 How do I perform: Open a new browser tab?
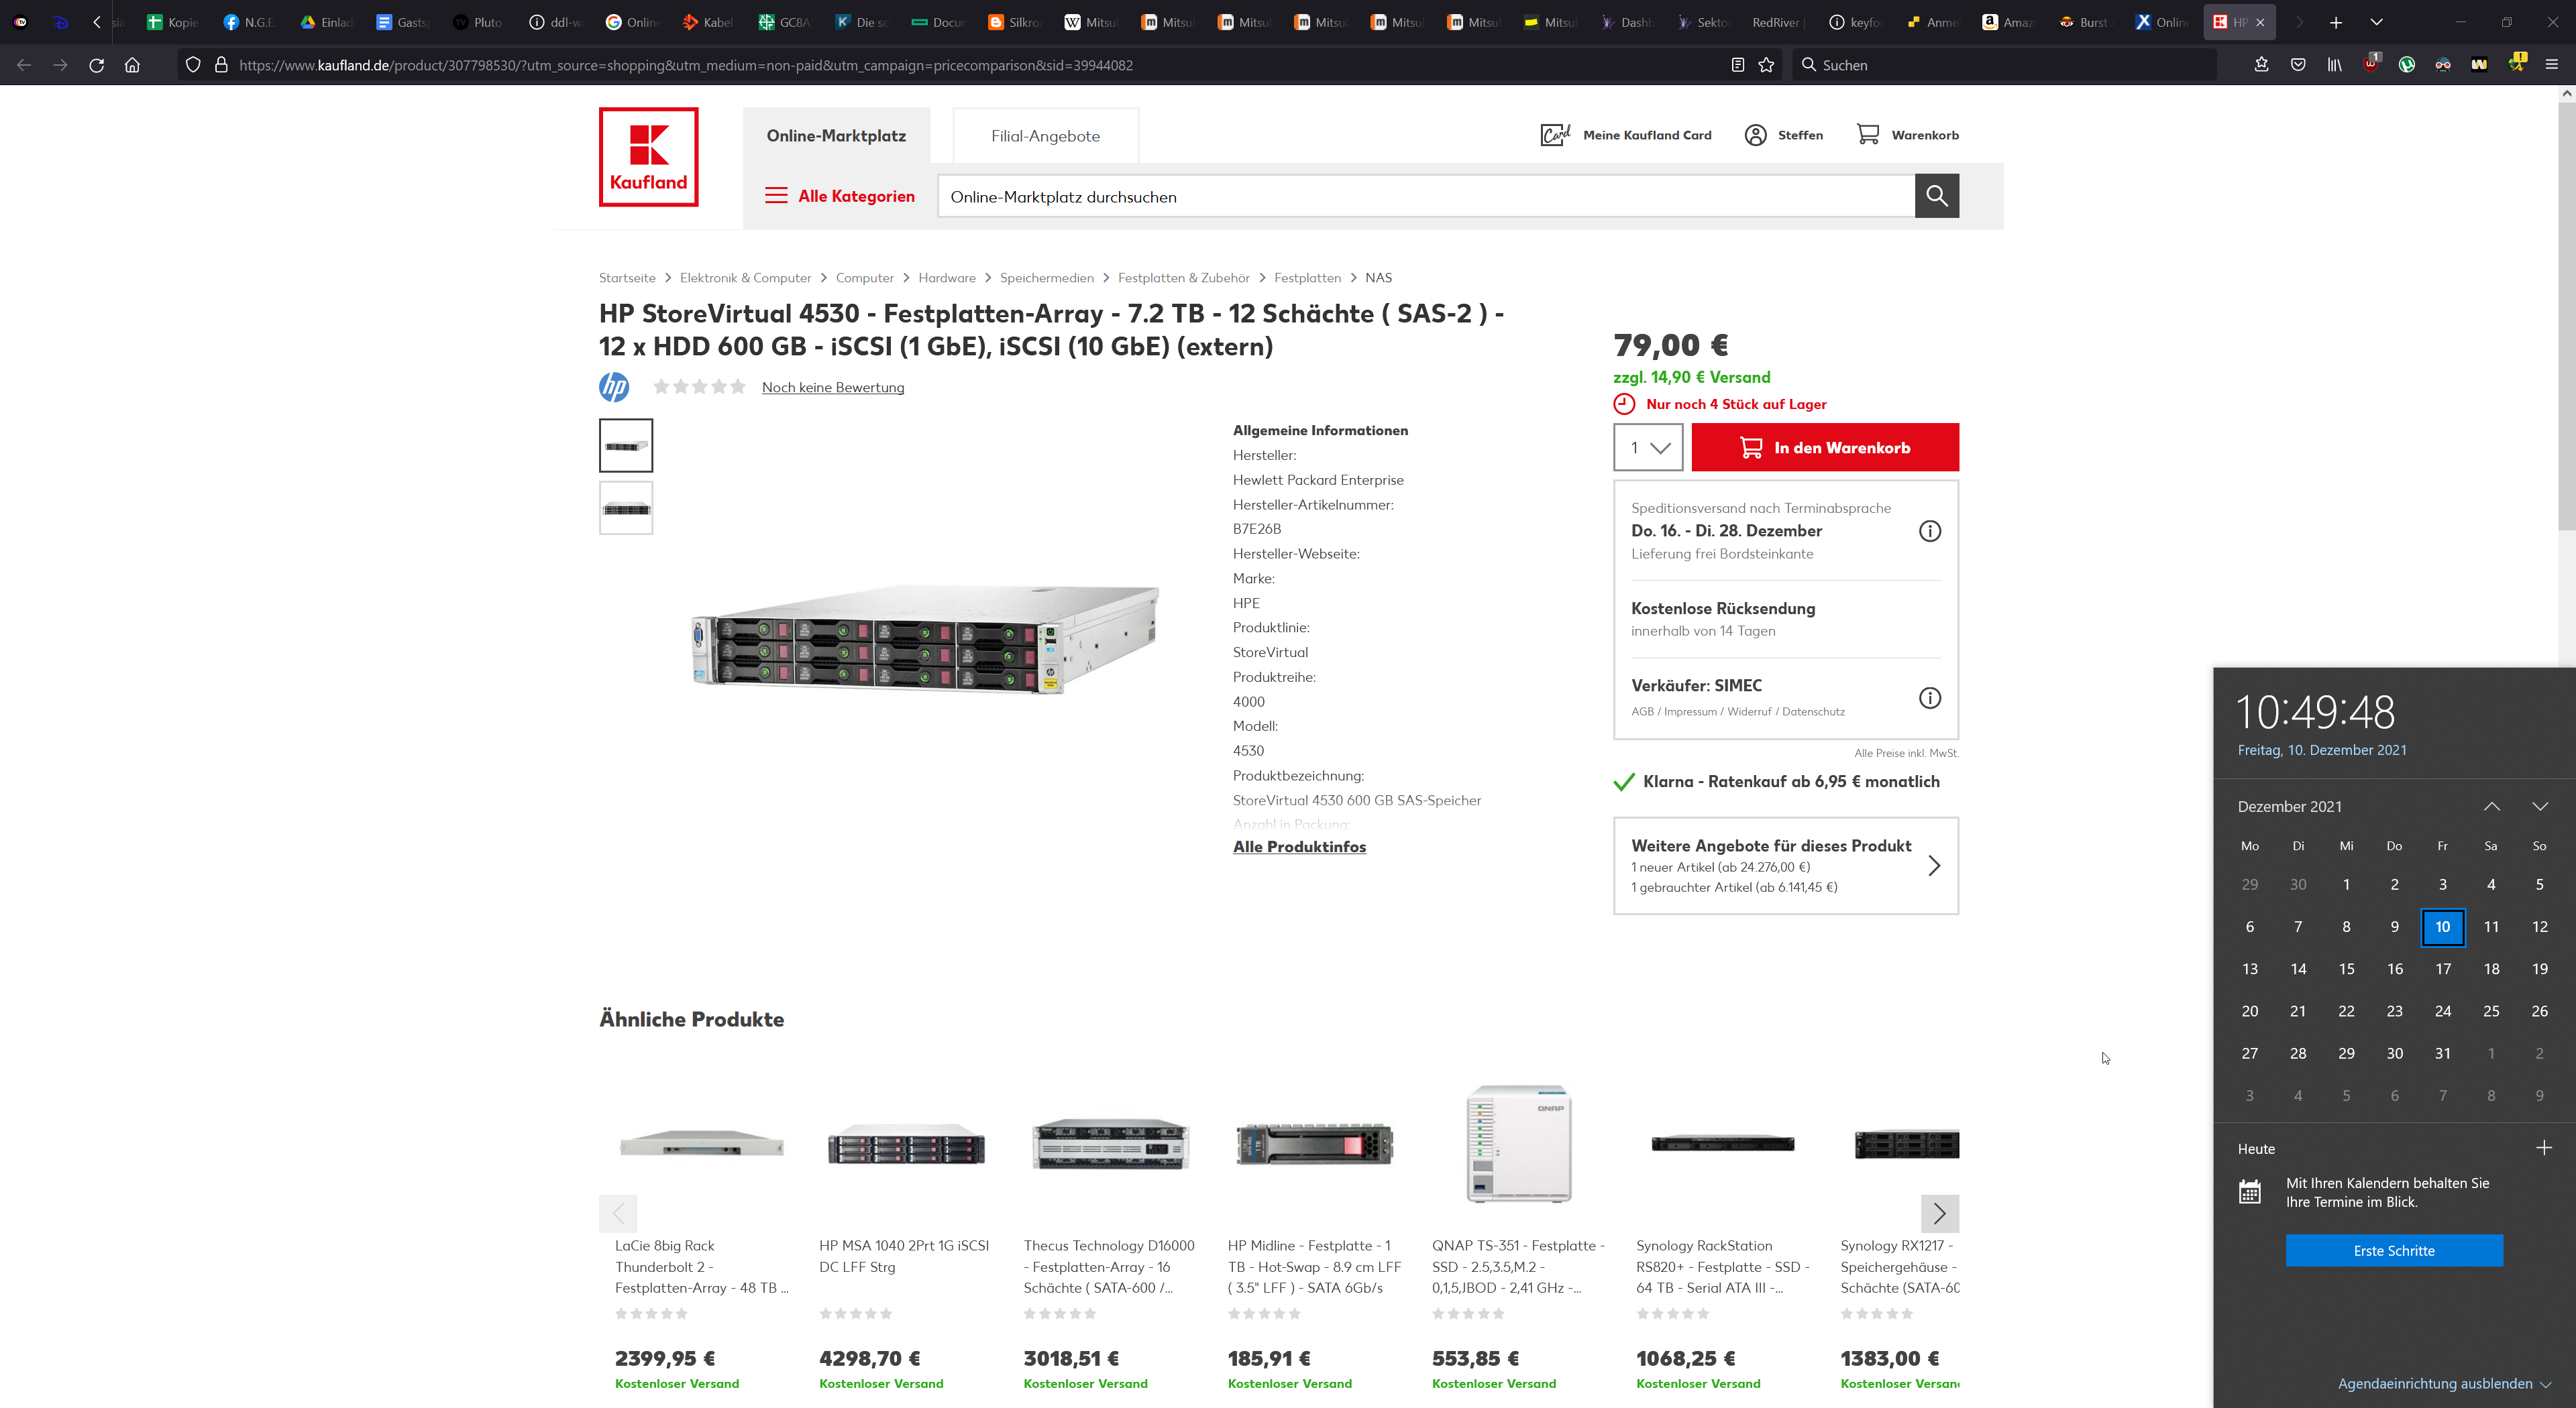point(2335,22)
